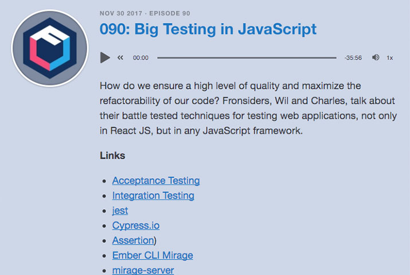Click the rewind double-chevron icon
Viewport: 410px width, 275px height.
click(x=120, y=57)
